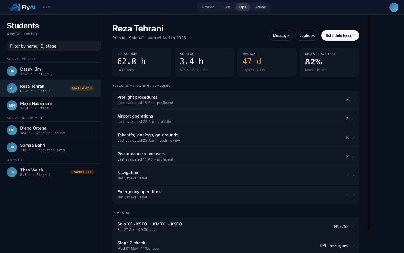This screenshot has height=253, width=404.
Task: Select student Casey Kim
Action: pos(50,71)
